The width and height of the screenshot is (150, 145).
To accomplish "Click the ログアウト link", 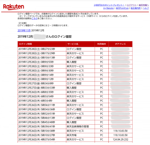I will pyautogui.click(x=132, y=5).
